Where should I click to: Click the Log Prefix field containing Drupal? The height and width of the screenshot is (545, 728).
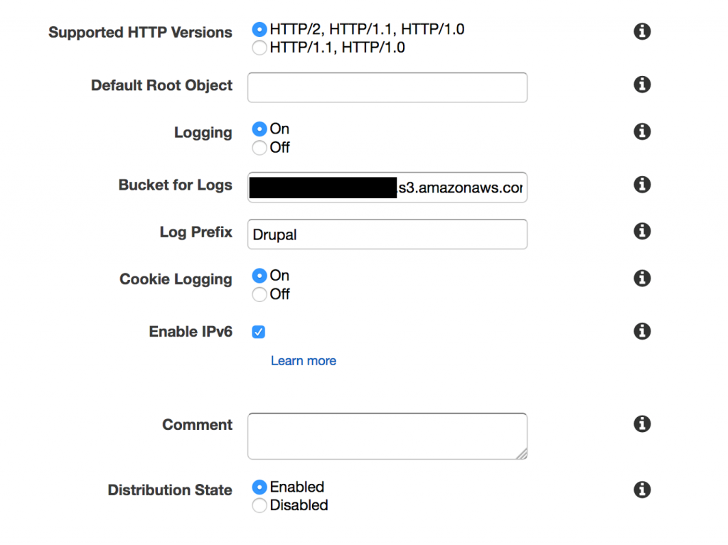[387, 234]
